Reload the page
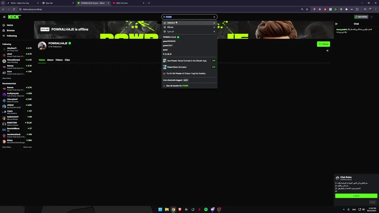Image resolution: width=379 pixels, height=213 pixels. point(14,9)
